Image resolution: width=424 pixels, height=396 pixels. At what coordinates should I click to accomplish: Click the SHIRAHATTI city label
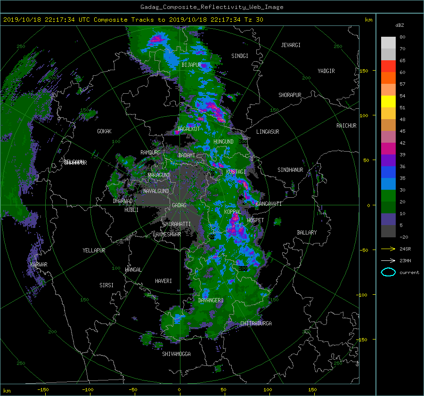177,224
